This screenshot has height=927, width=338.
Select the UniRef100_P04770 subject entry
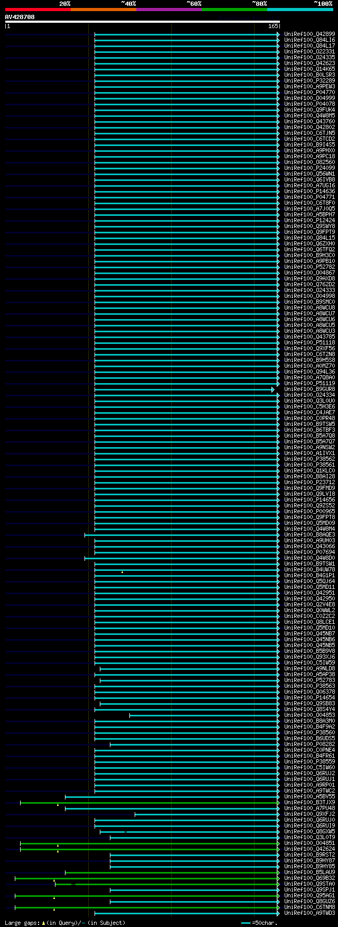(x=309, y=93)
